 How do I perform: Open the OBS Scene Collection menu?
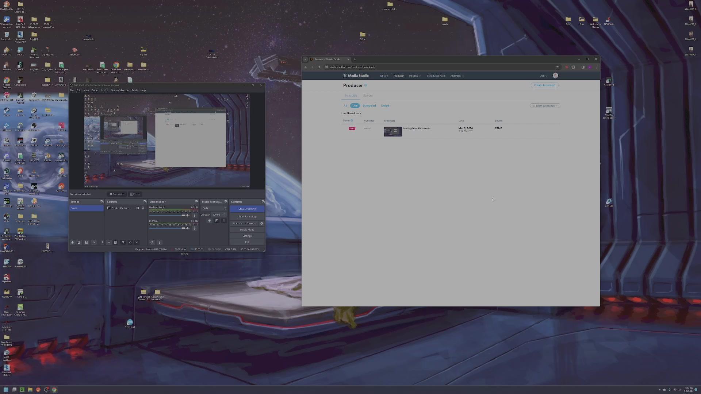(120, 90)
